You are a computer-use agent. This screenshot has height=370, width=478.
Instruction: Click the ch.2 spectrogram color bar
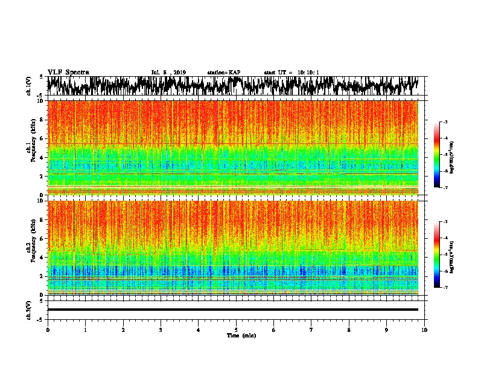(437, 255)
